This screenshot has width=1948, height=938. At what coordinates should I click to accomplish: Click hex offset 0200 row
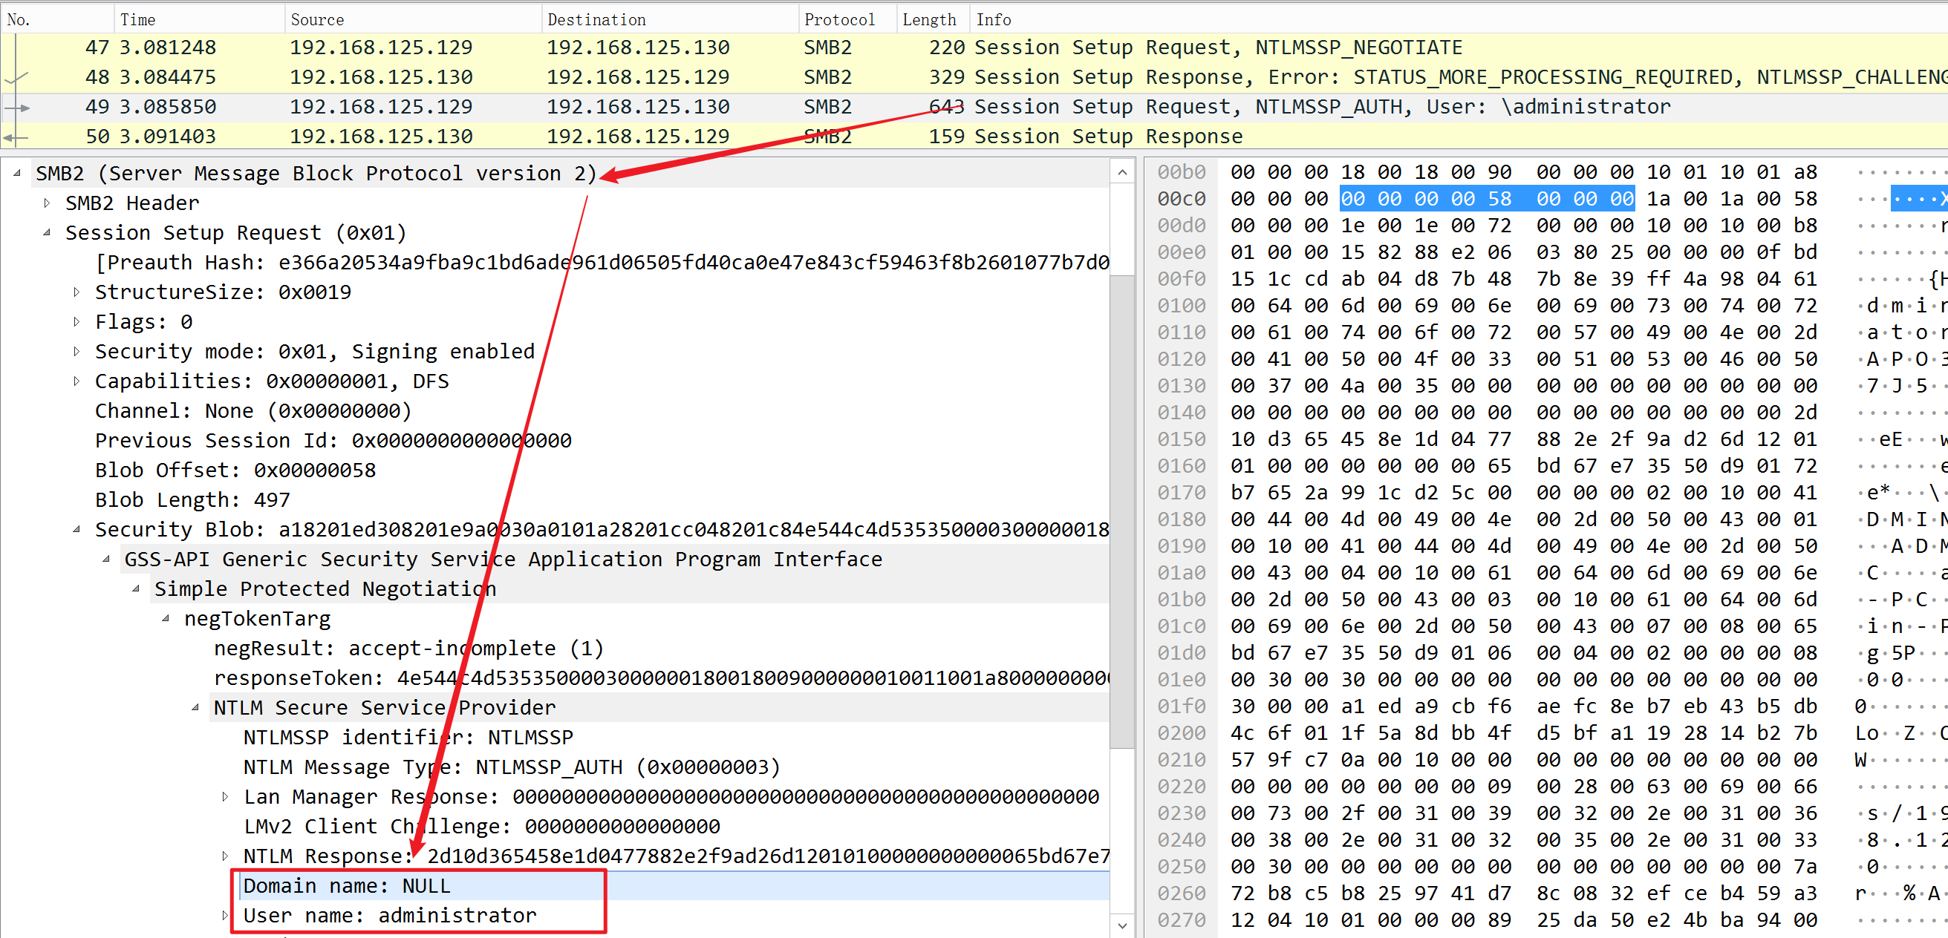pyautogui.click(x=1181, y=733)
